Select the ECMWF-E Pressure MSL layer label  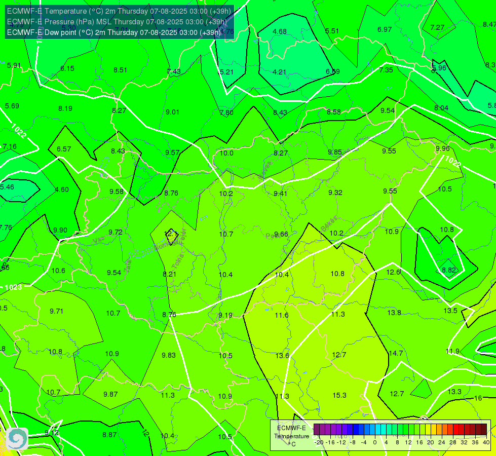coord(117,22)
